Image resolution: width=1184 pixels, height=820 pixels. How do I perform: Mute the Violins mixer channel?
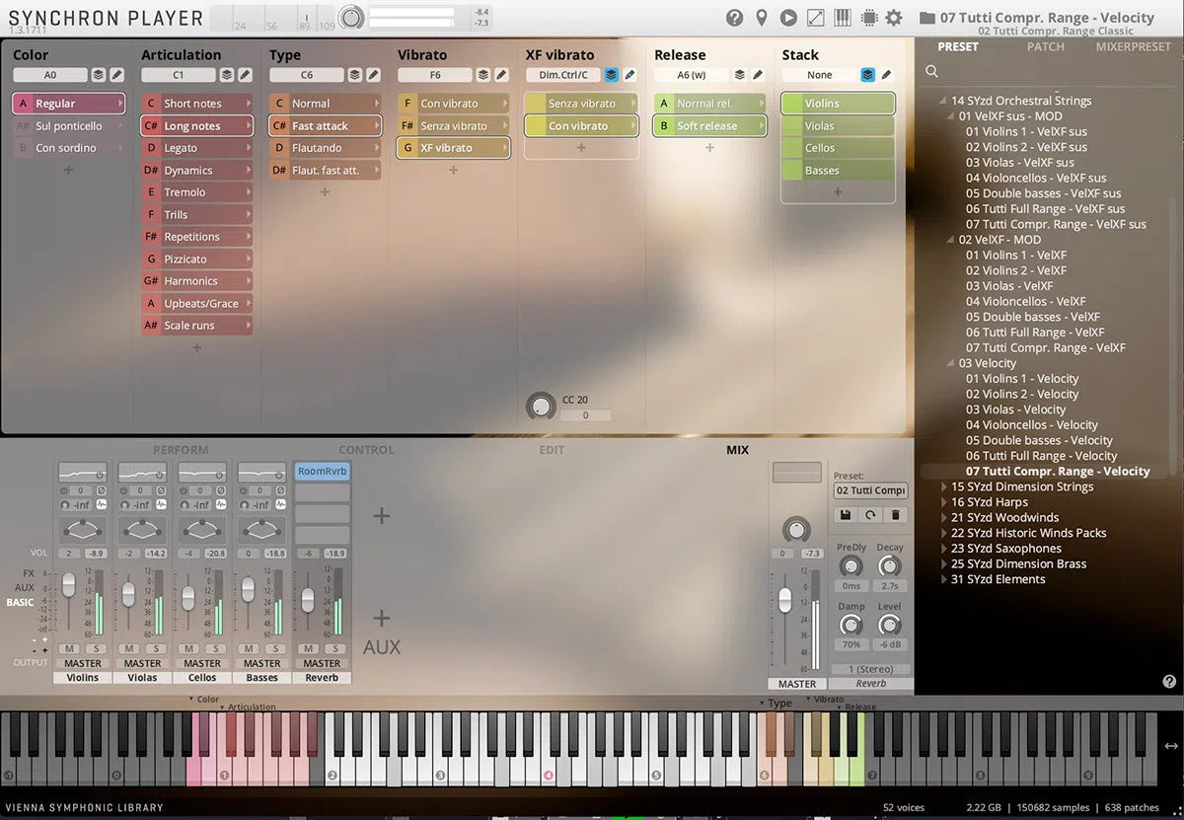point(69,648)
